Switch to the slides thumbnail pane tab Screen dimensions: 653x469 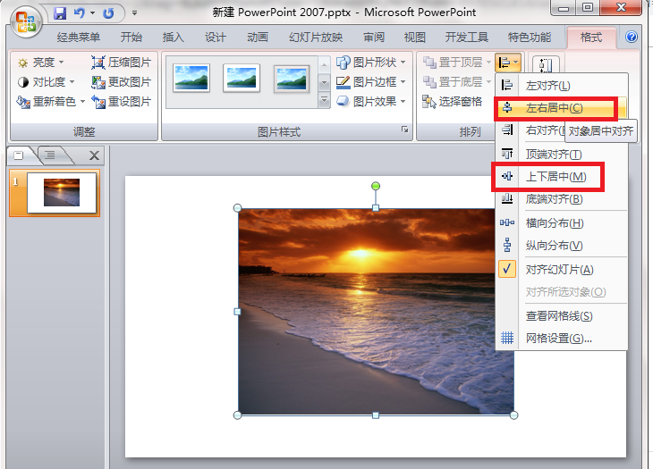(x=19, y=155)
